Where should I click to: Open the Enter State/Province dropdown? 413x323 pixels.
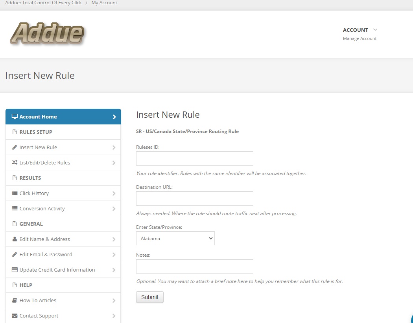175,238
